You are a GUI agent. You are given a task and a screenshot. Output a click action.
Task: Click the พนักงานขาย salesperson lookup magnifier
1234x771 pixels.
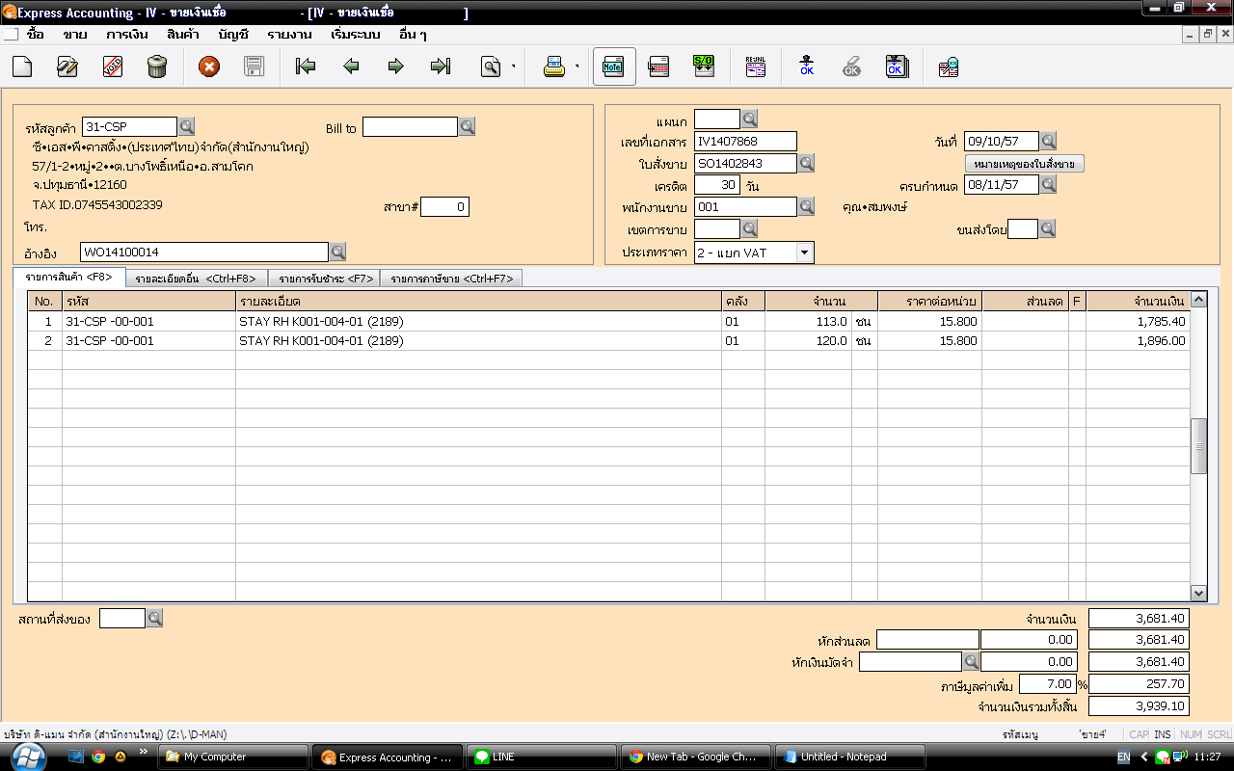coord(807,206)
